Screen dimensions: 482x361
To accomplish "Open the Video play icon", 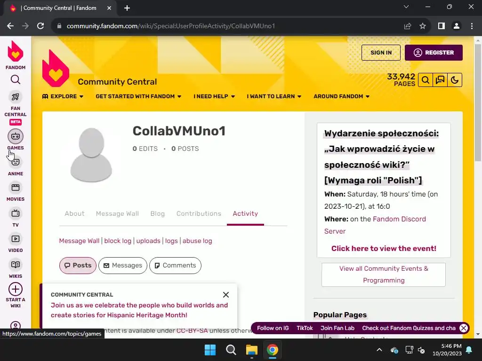I will 16,239.
